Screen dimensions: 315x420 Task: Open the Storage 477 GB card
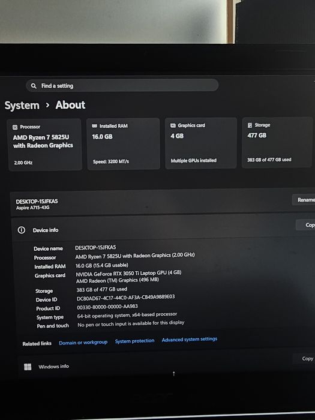tap(277, 142)
